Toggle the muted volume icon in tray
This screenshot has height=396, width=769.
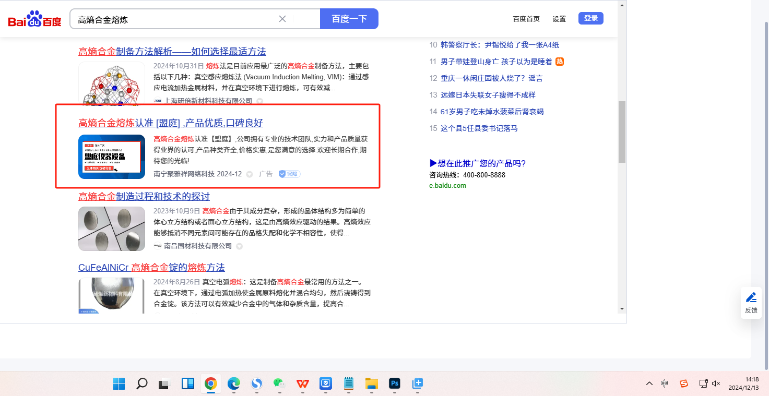tap(716, 383)
